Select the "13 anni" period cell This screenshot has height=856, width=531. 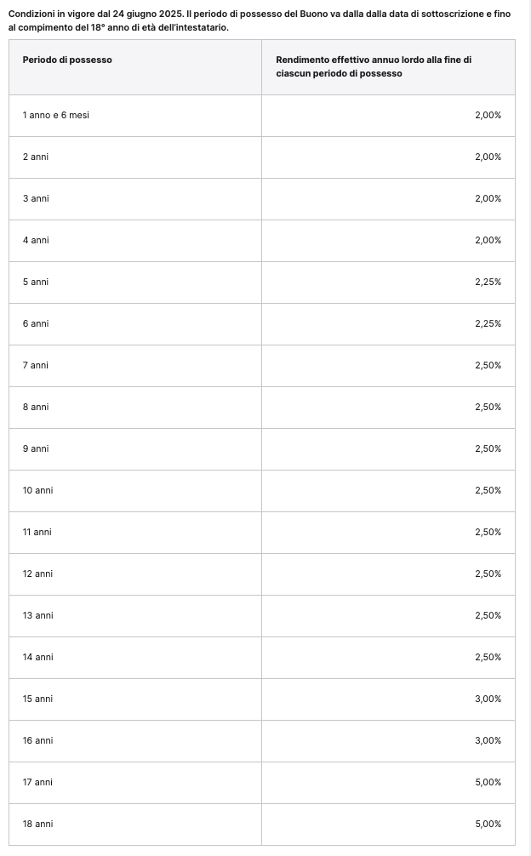pyautogui.click(x=37, y=615)
